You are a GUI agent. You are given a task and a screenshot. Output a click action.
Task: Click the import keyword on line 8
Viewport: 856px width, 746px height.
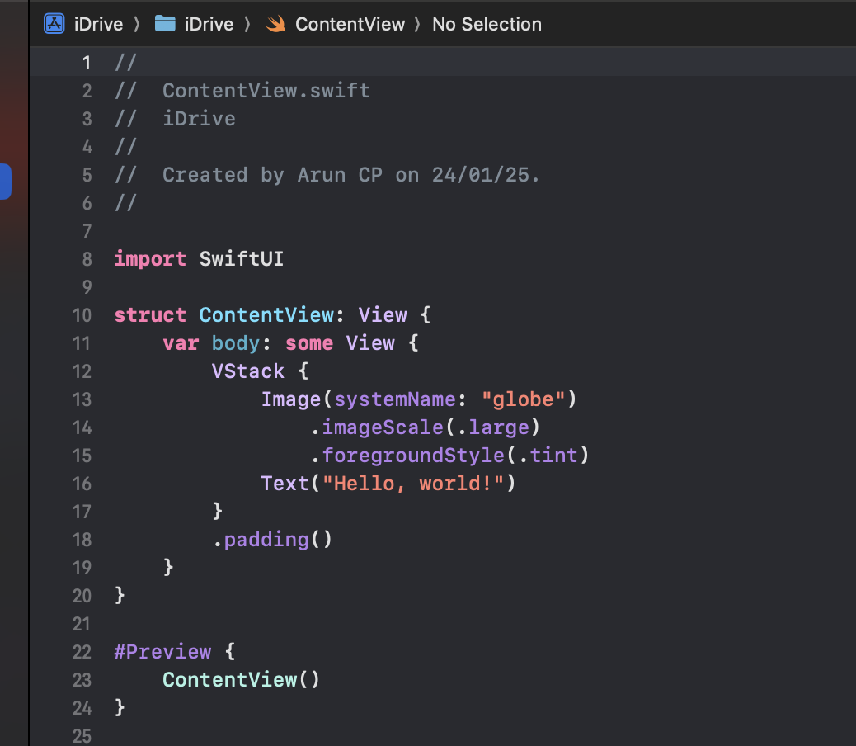150,259
